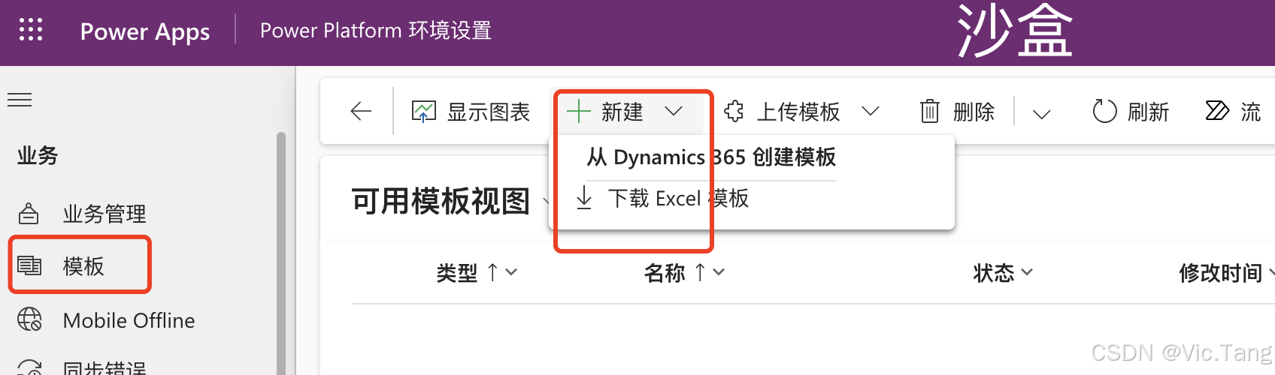
Task: Click the Mobile Offline globe icon
Action: tap(29, 319)
